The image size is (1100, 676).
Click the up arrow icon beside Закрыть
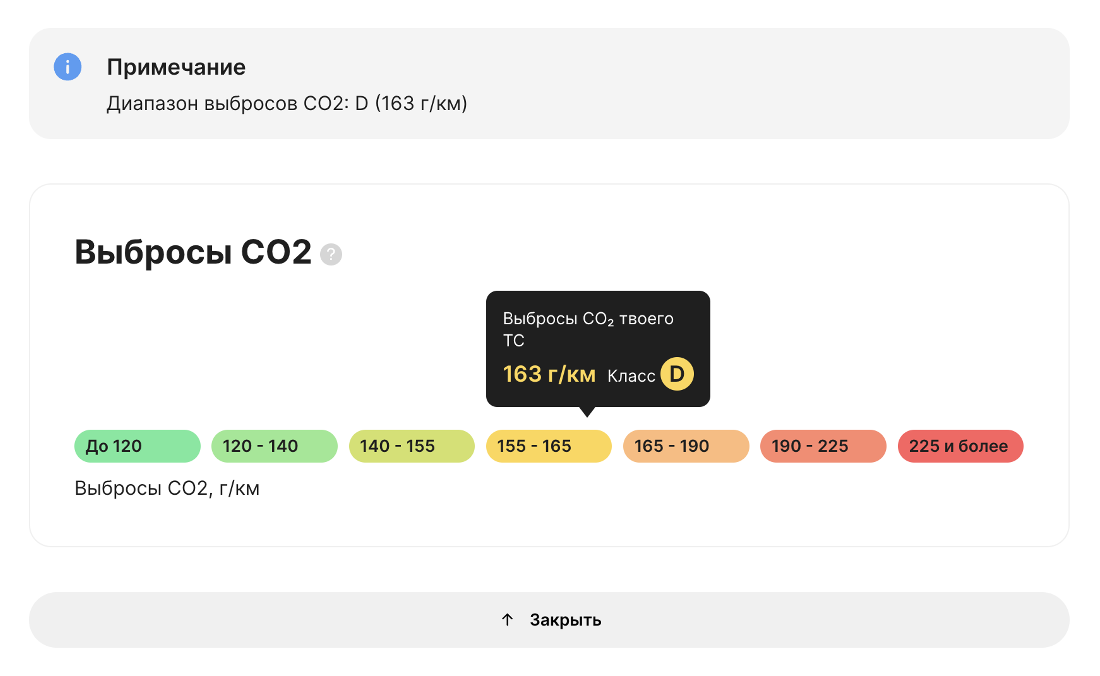click(x=507, y=620)
